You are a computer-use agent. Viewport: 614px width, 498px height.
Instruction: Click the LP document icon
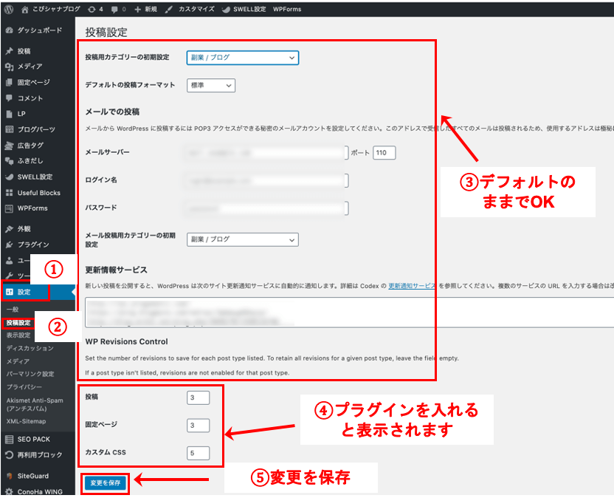click(x=10, y=114)
